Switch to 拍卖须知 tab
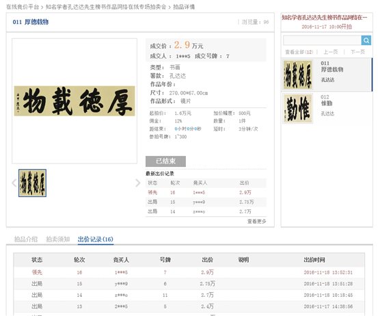The width and height of the screenshot is (378, 316). point(58,239)
